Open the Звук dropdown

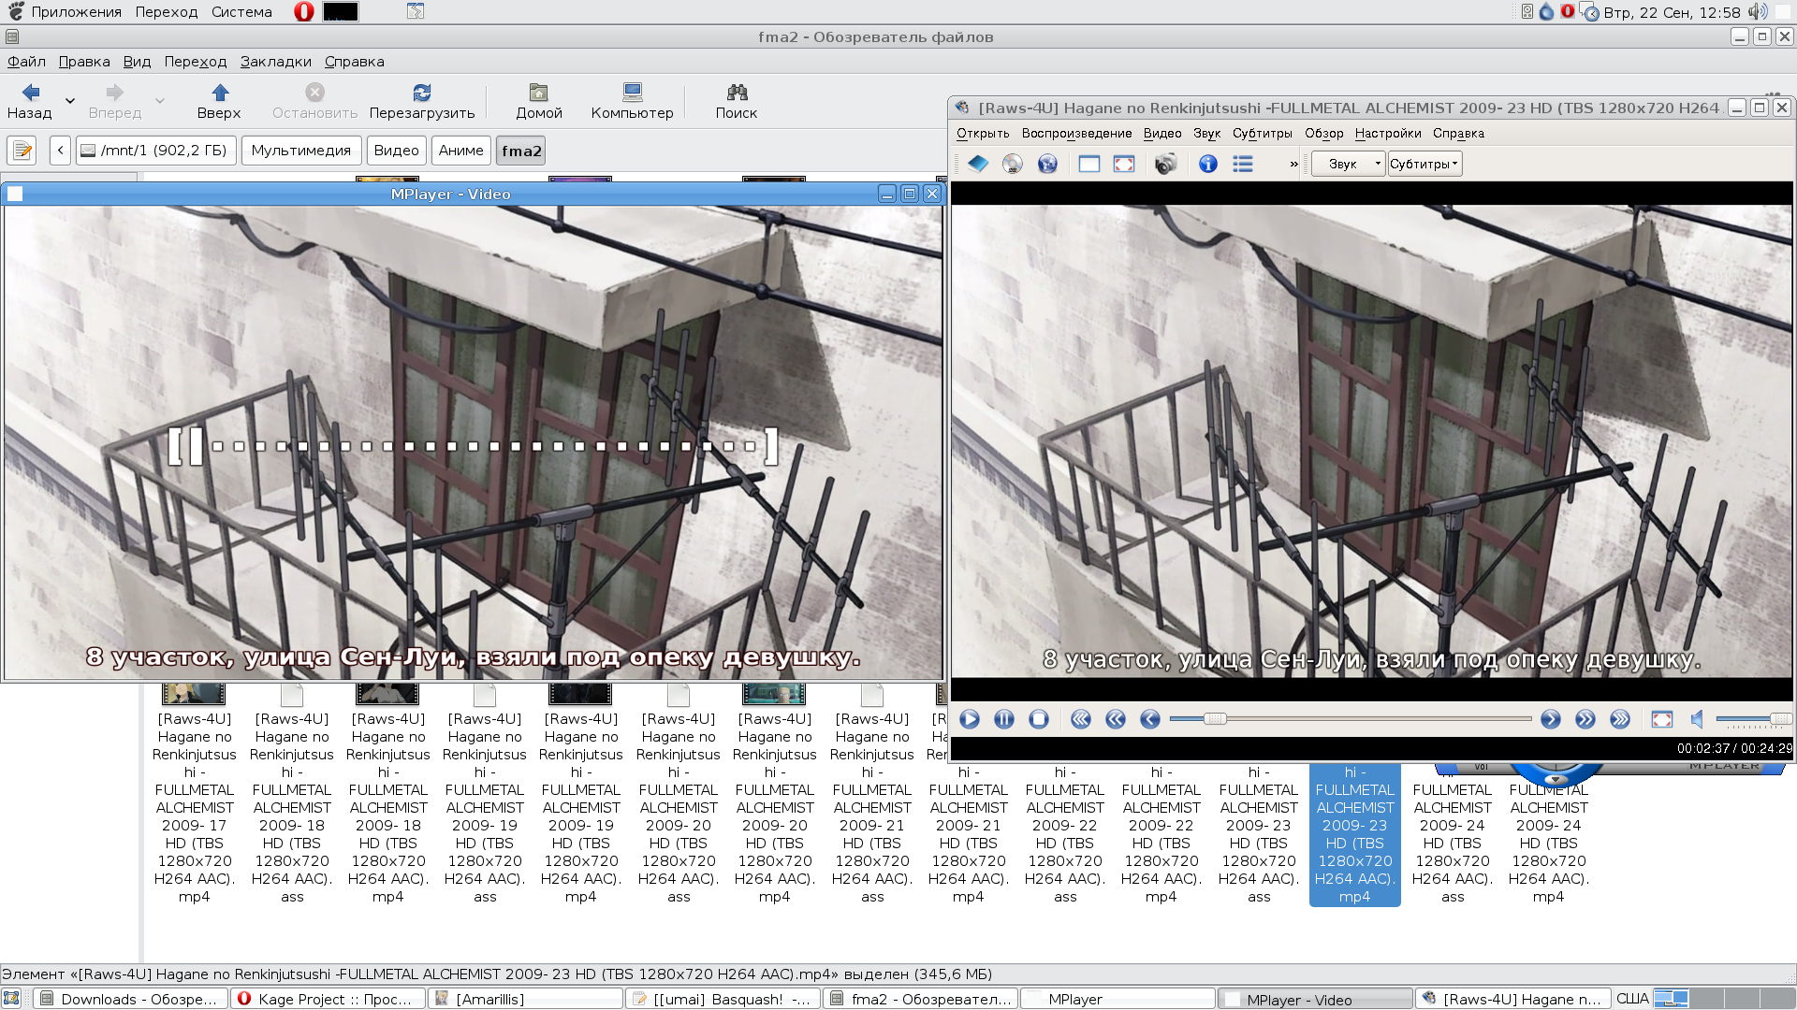coord(1348,164)
